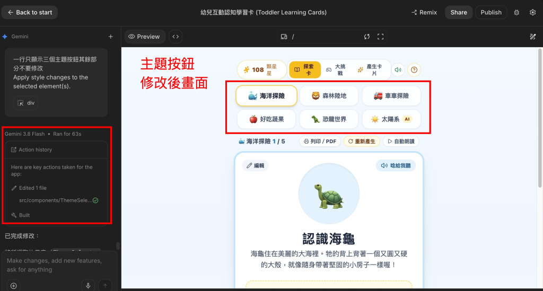Select the 海洋探險 theme button
Screen dimensions: 543x291
(266, 96)
